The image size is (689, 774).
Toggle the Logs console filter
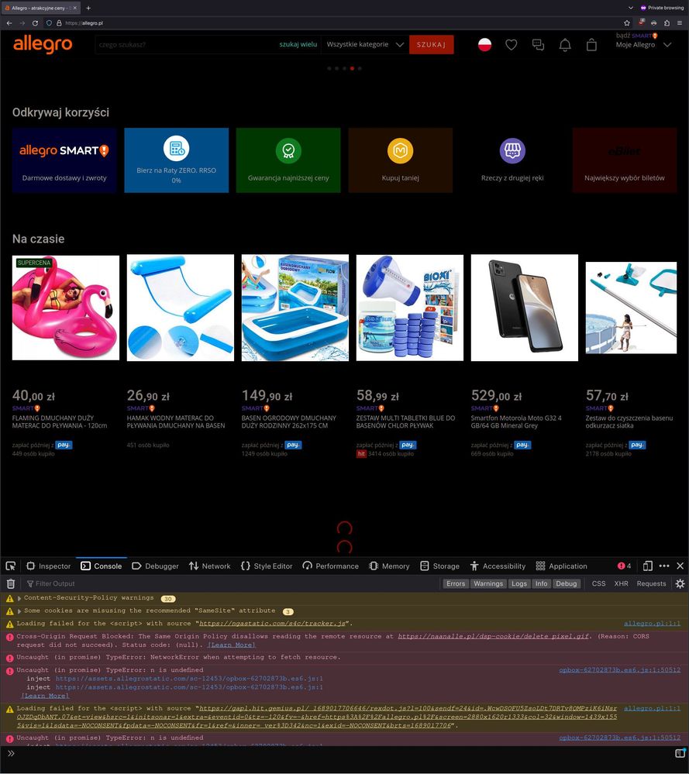tap(519, 583)
